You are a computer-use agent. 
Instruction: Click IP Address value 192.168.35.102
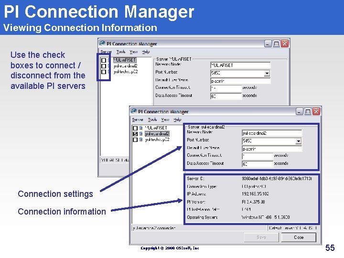255,194
